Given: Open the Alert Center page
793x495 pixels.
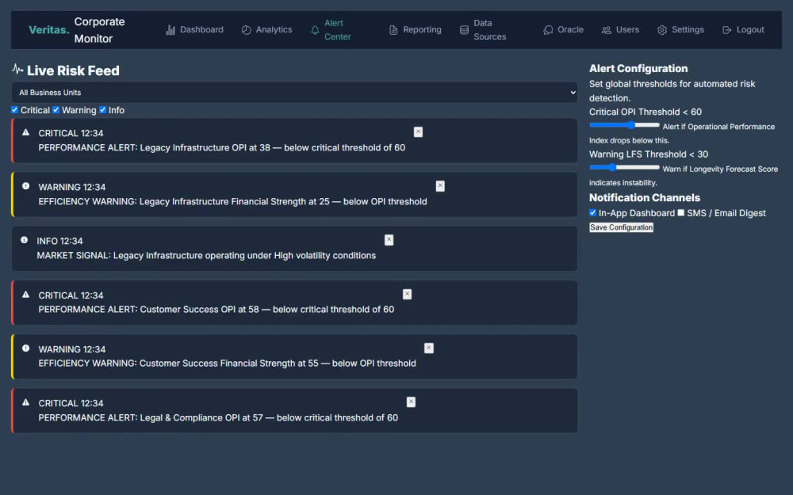Looking at the screenshot, I should point(331,30).
